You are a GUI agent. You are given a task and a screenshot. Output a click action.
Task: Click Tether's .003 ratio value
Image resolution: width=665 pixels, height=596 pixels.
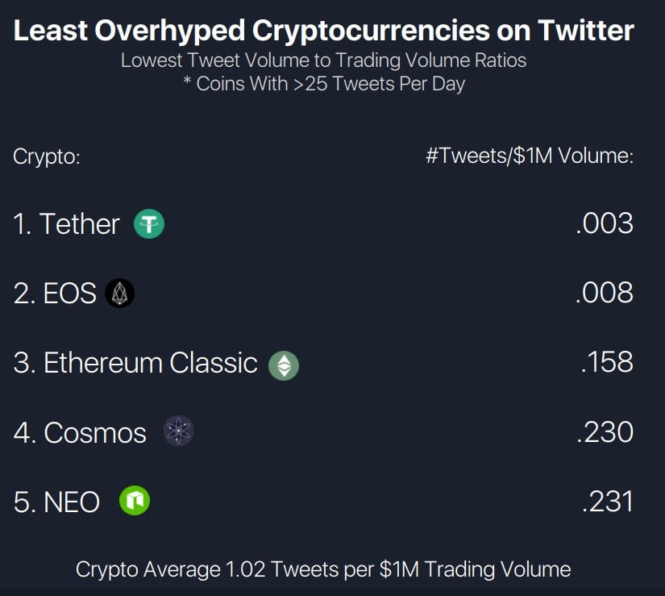pos(605,223)
